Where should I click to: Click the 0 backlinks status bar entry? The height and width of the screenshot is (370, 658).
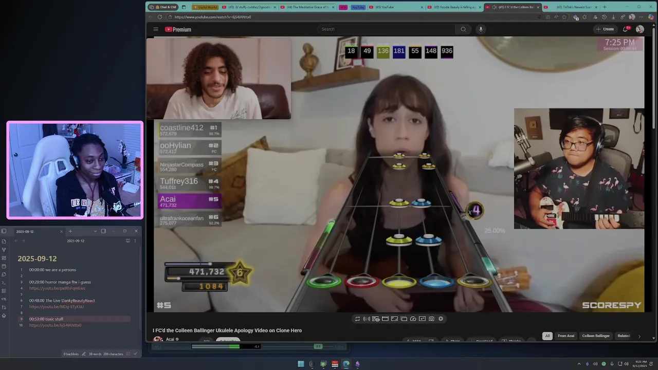click(x=71, y=354)
